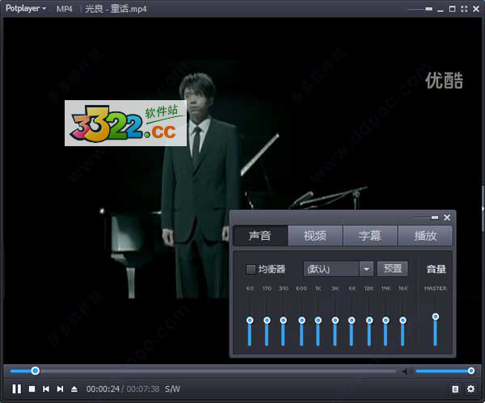Click the side panel expand handle on right edge
The height and width of the screenshot is (403, 485).
(483, 208)
